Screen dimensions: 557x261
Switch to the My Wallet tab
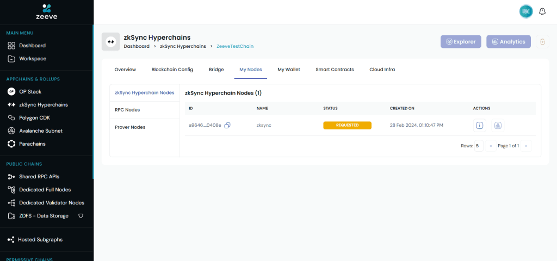289,70
